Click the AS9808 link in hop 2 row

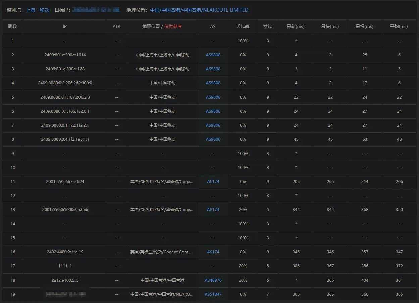tap(213, 55)
